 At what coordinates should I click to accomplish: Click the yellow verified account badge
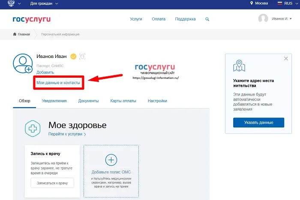coord(73,57)
